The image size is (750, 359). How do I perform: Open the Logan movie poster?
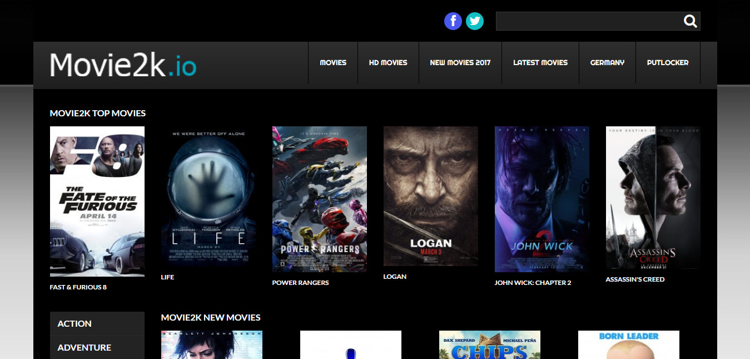tap(431, 196)
